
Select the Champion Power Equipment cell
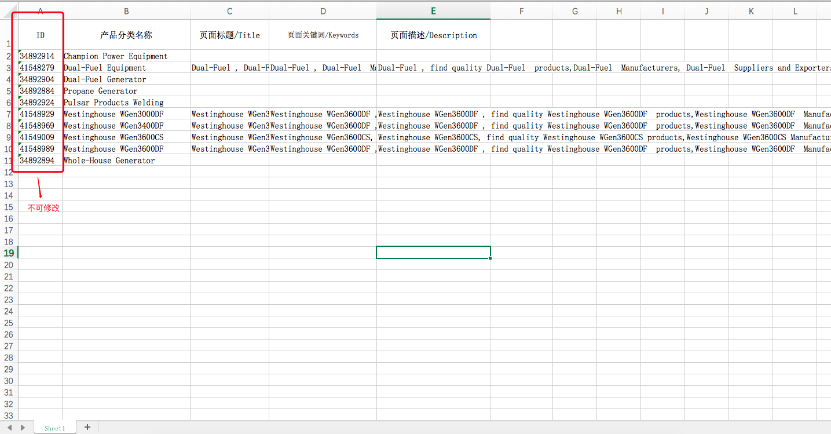[126, 56]
